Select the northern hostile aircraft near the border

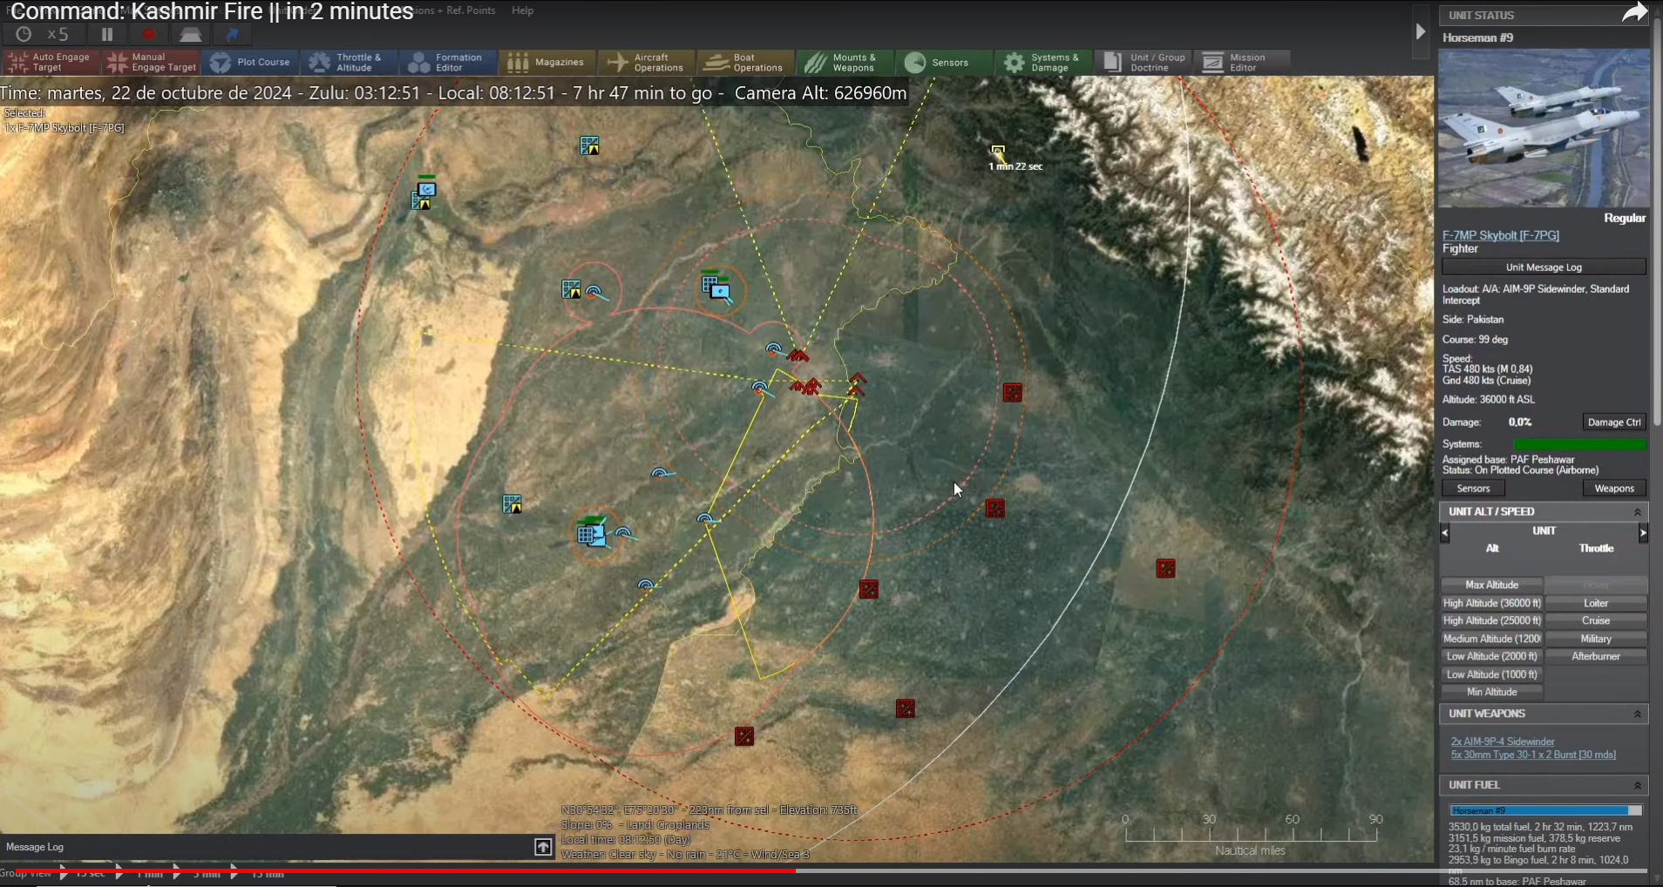click(798, 355)
